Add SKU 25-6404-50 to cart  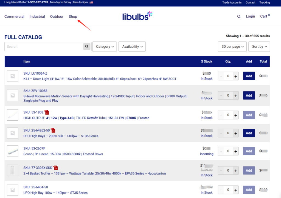tap(249, 190)
